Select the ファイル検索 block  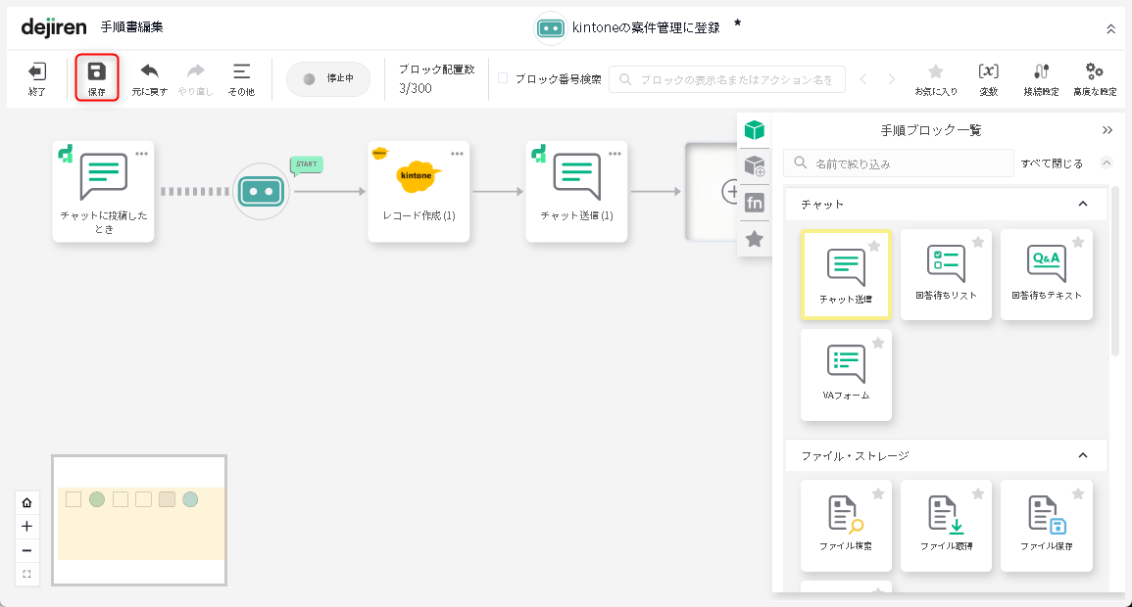pos(846,524)
